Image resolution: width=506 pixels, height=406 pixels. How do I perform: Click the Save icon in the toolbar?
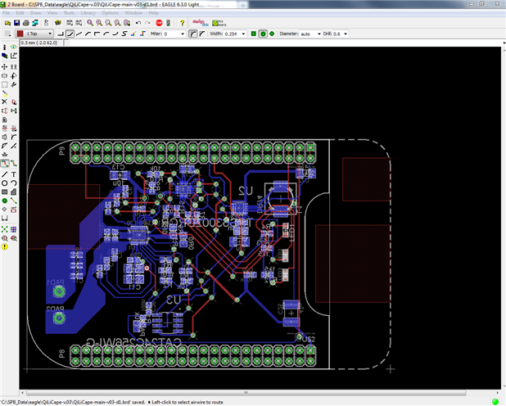point(17,23)
